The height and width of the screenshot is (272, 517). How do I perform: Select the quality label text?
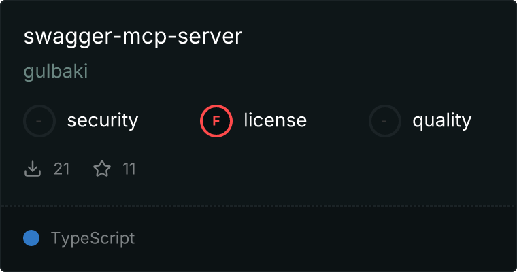pos(441,121)
